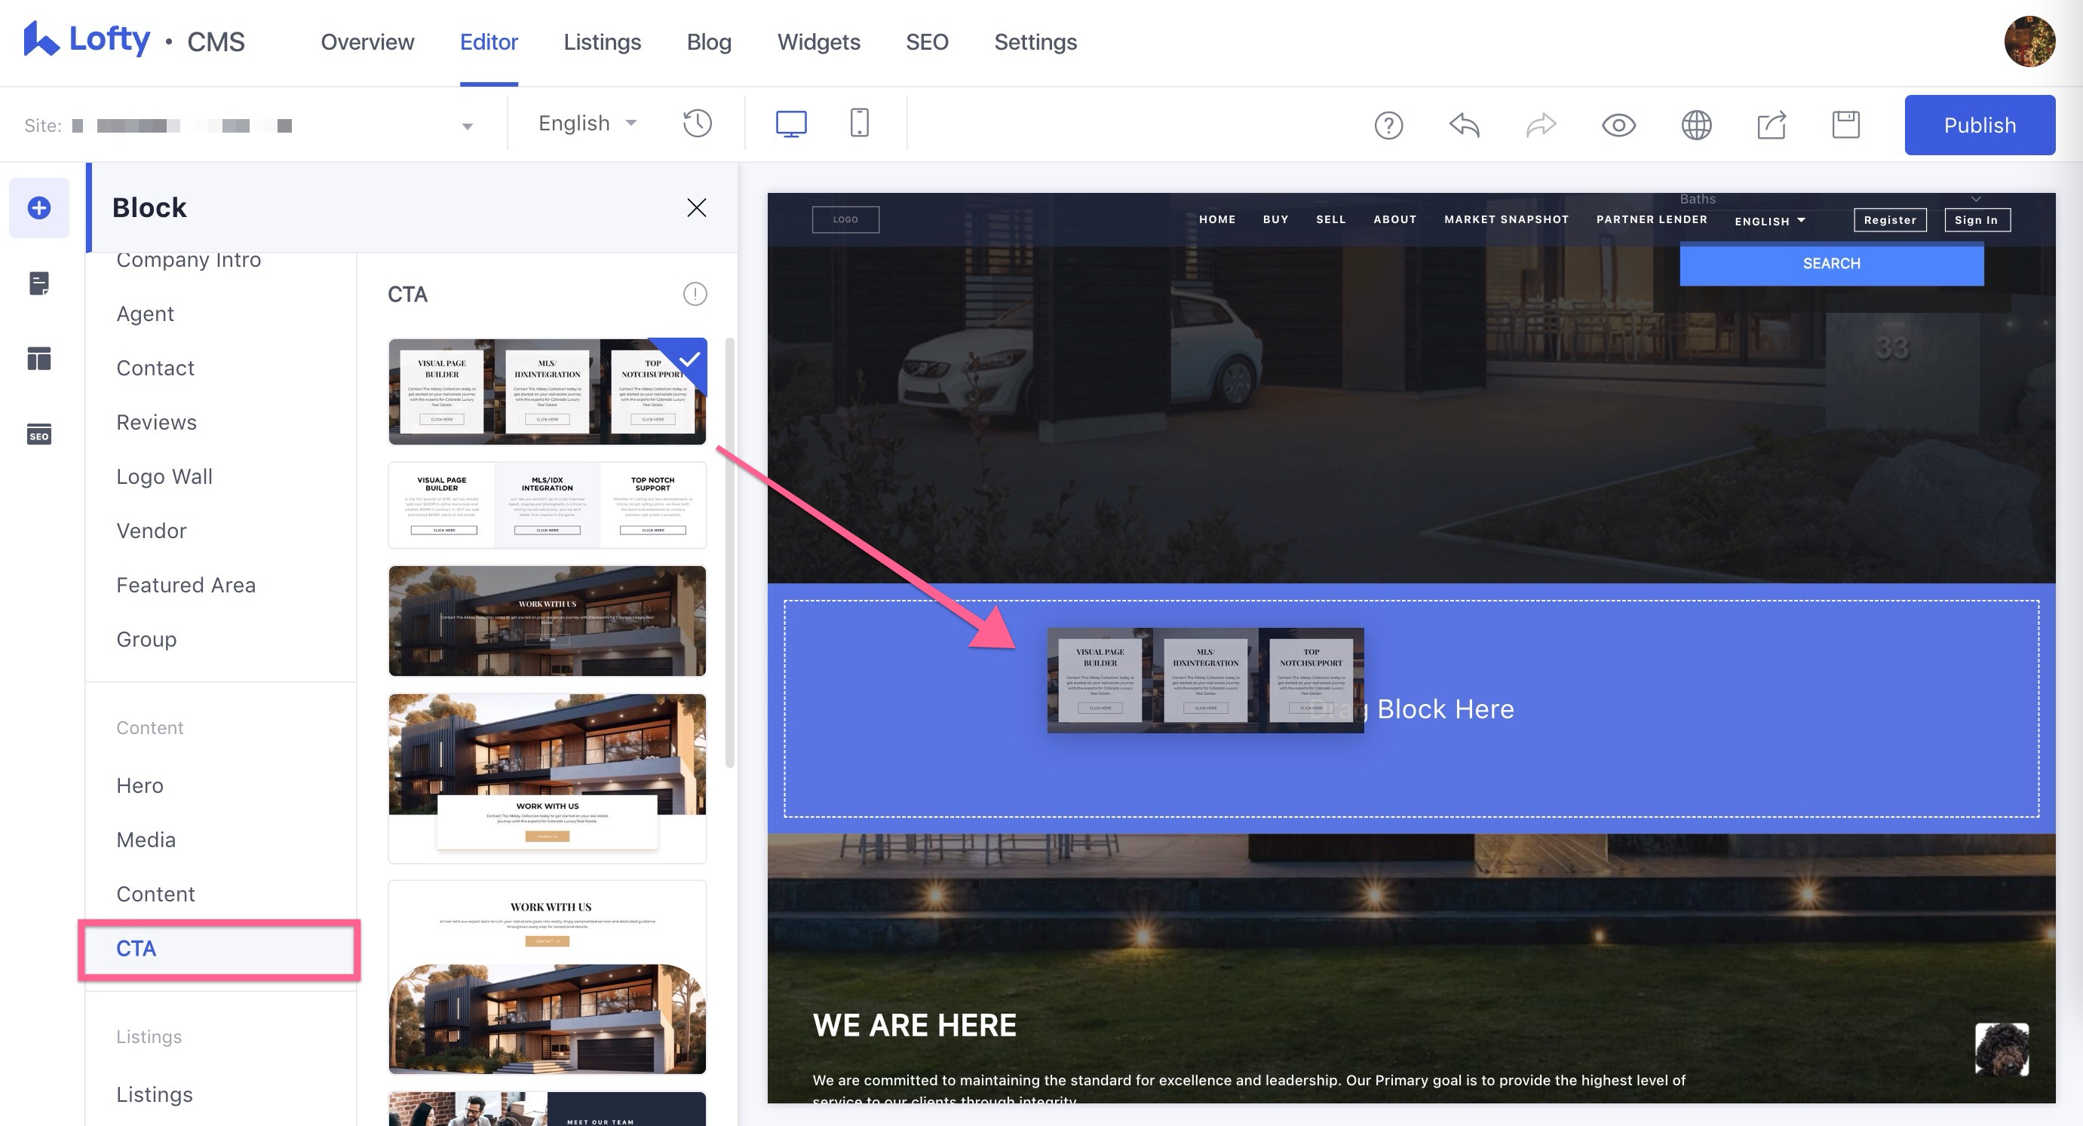Toggle preview with the eye icon
This screenshot has width=2083, height=1126.
click(1619, 125)
